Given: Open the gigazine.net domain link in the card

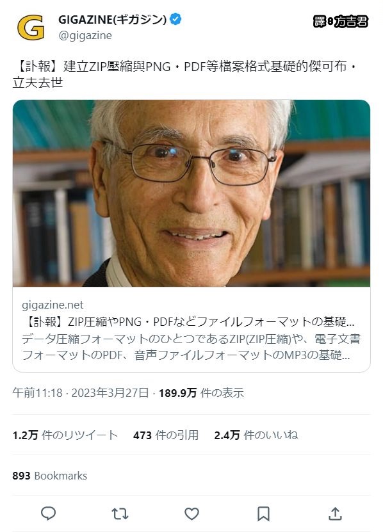Looking at the screenshot, I should coord(53,305).
